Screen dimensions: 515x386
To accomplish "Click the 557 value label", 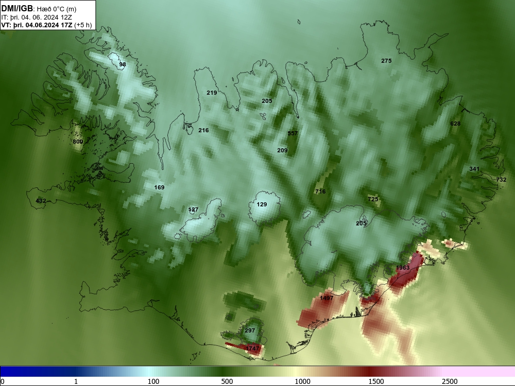I will tap(293, 133).
